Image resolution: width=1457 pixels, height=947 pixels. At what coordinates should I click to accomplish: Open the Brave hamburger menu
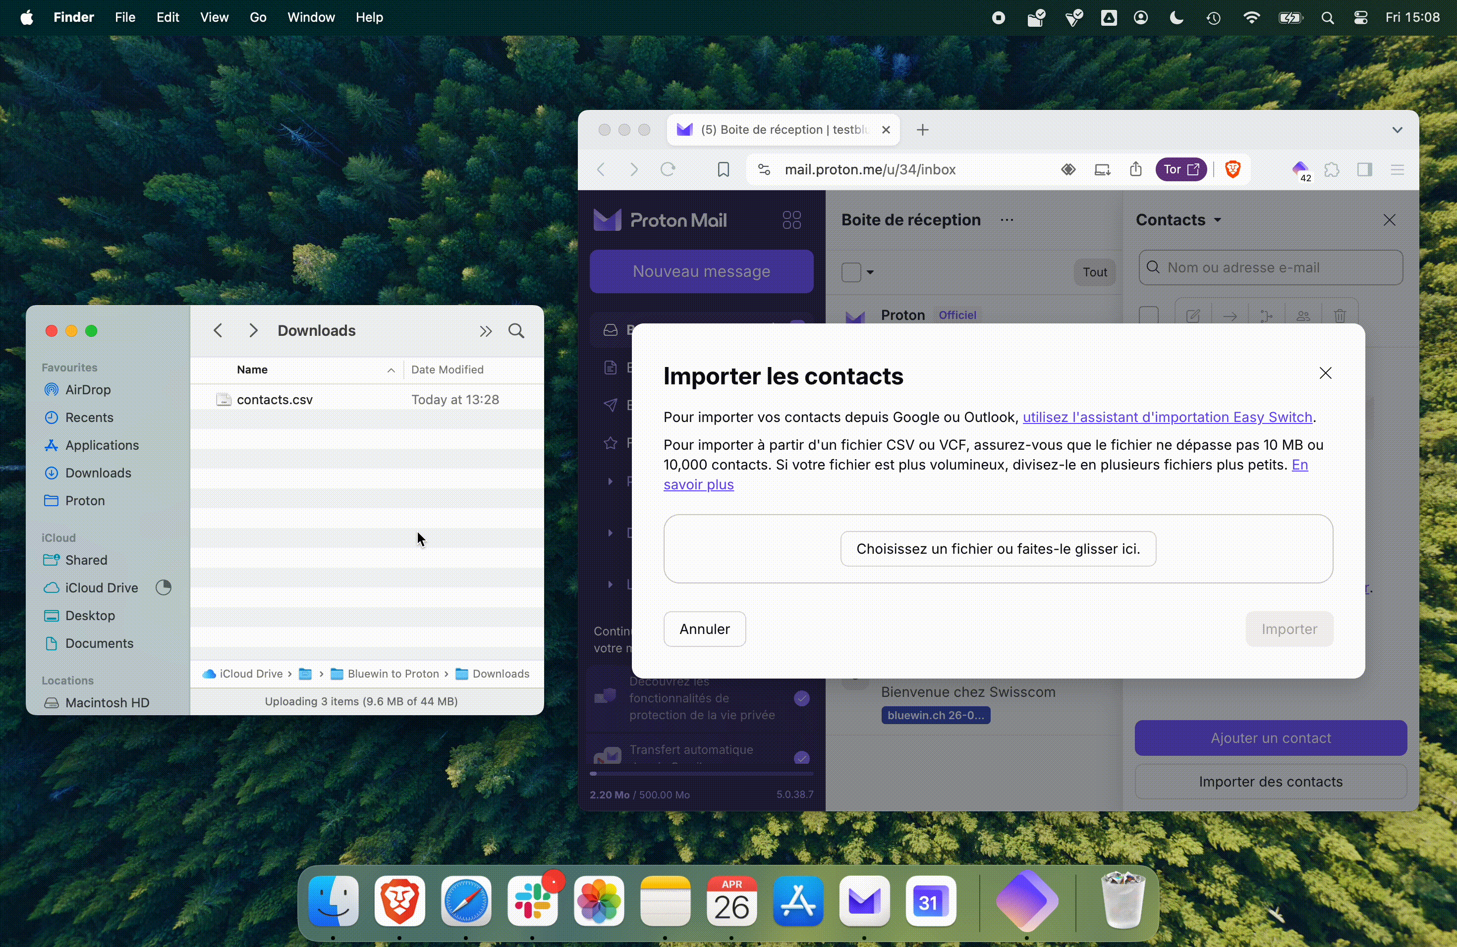[x=1397, y=169]
